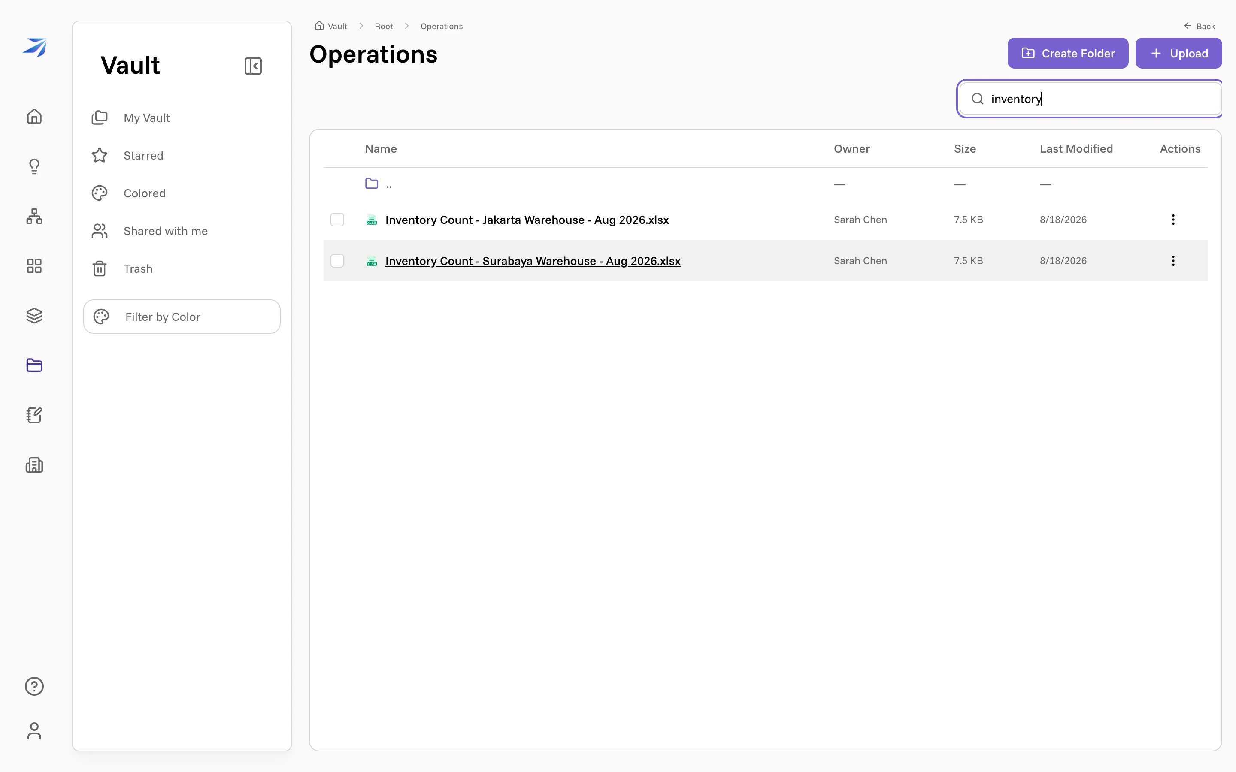This screenshot has width=1236, height=772.
Task: Click the Vault sidebar title
Action: pos(130,65)
